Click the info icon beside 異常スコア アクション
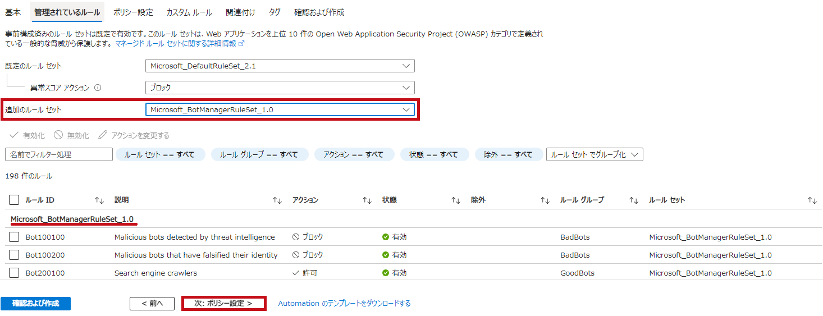The height and width of the screenshot is (316, 823). coord(98,88)
